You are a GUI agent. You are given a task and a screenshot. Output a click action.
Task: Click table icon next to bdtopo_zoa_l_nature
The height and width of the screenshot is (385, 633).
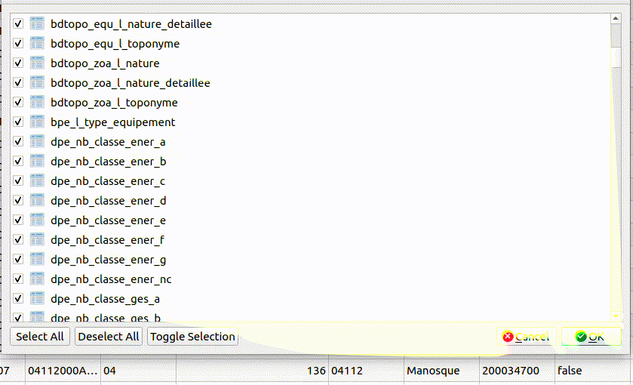pyautogui.click(x=37, y=63)
